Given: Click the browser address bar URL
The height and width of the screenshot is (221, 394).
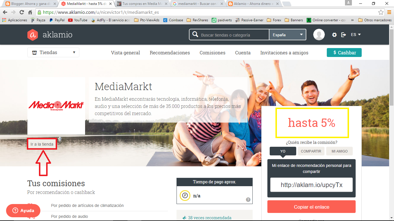Looking at the screenshot, I should pos(101,12).
